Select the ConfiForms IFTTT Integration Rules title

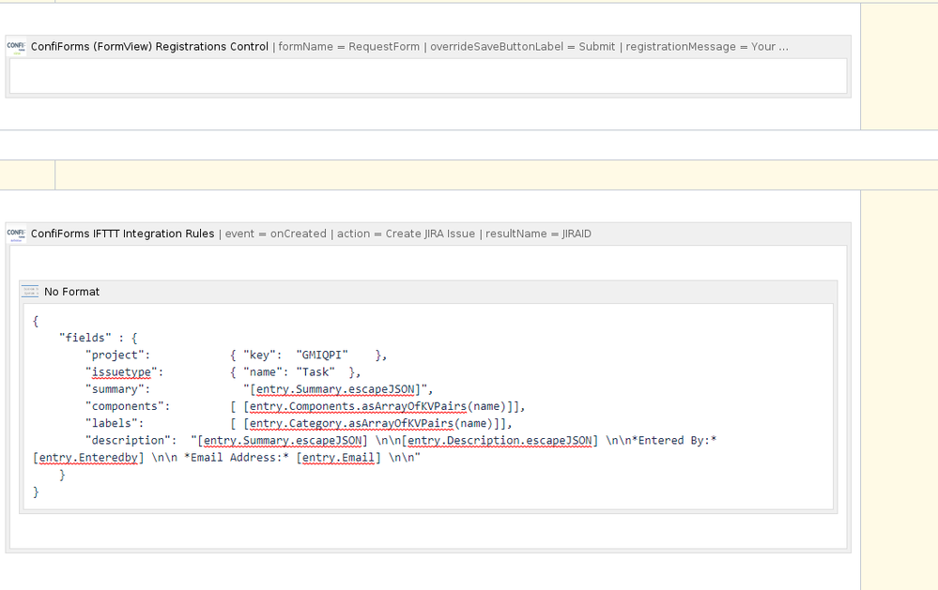(x=123, y=234)
